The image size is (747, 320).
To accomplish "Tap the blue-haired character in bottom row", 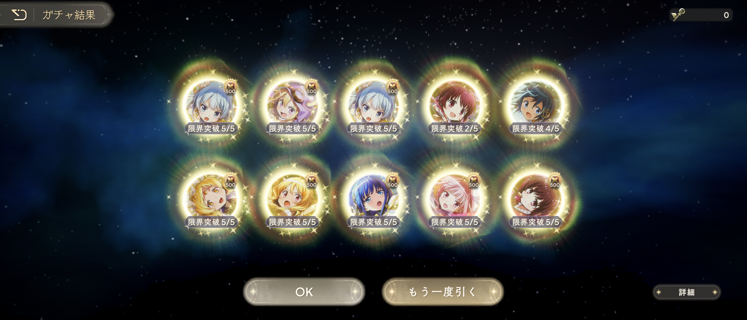I will [374, 198].
